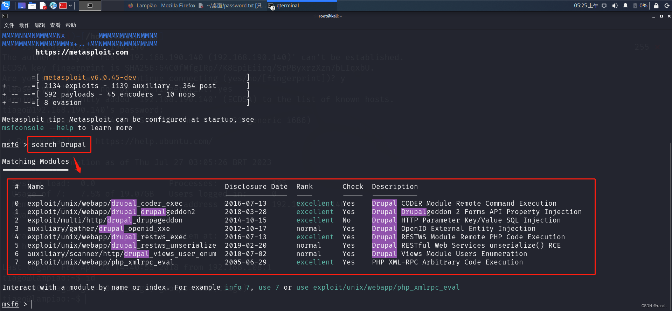Click the log out icon
Screen dimensions: 672x311
pyautogui.click(x=667, y=6)
